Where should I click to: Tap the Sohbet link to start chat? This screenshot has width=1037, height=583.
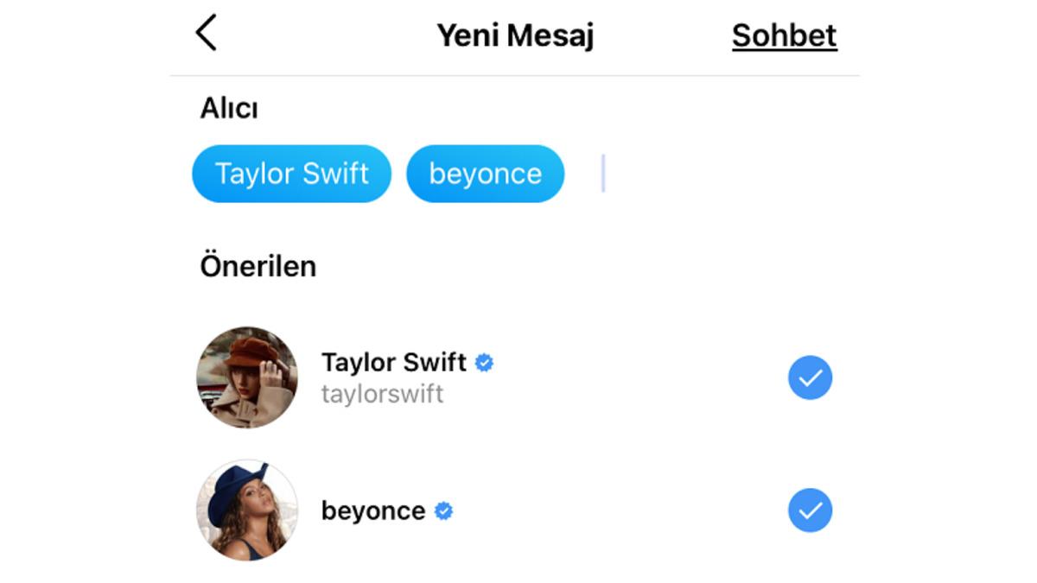tap(784, 35)
